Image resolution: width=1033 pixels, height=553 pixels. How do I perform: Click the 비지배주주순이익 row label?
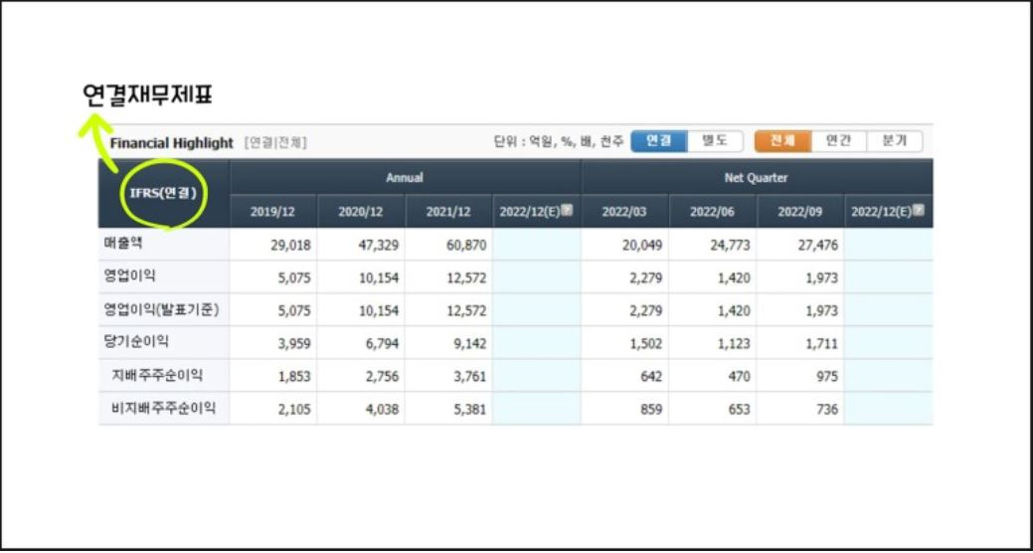click(164, 409)
